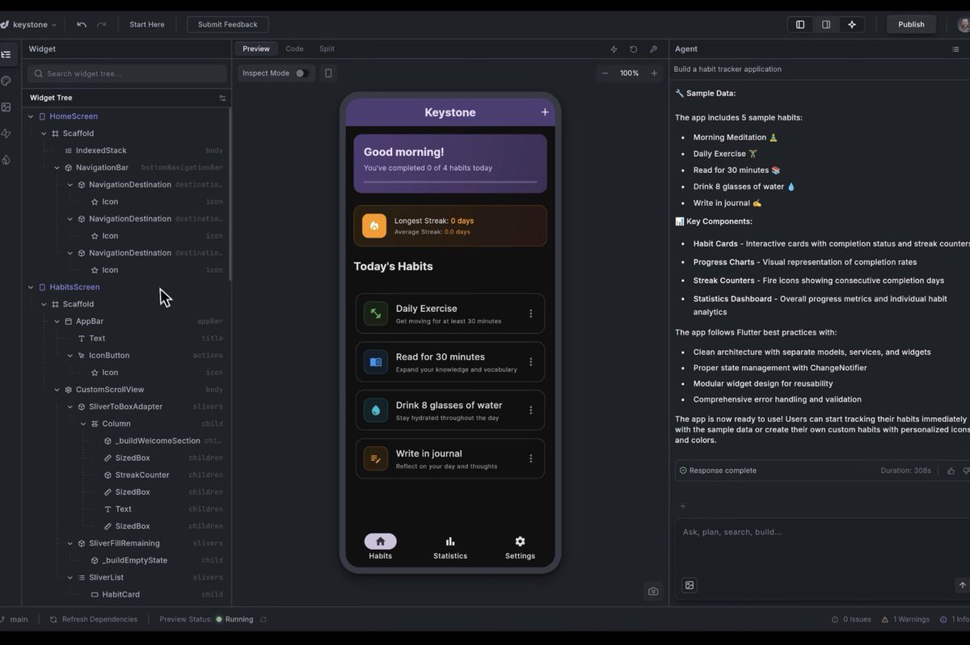Click the Start Here button
Image resolution: width=970 pixels, height=645 pixels.
click(x=147, y=24)
